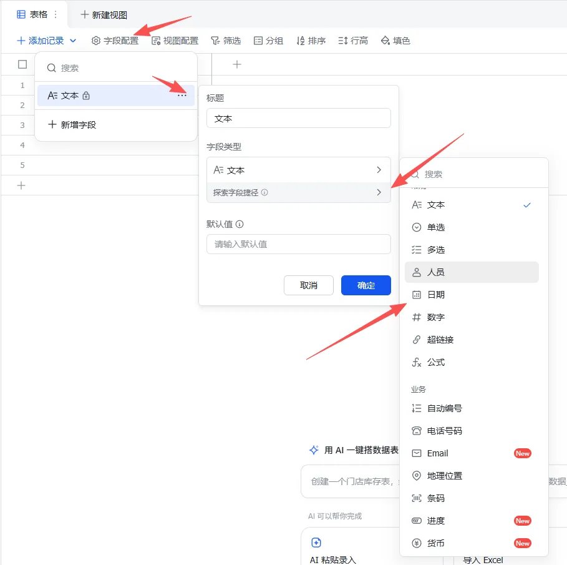Focus the 请输入默认值 default value input
567x565 pixels.
[299, 244]
